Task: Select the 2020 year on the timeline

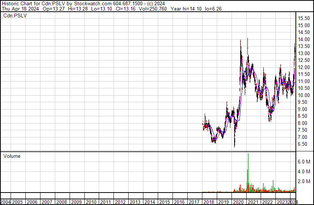Action: (x=238, y=202)
